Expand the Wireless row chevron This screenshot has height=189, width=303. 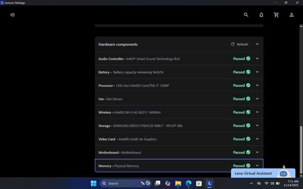click(257, 112)
